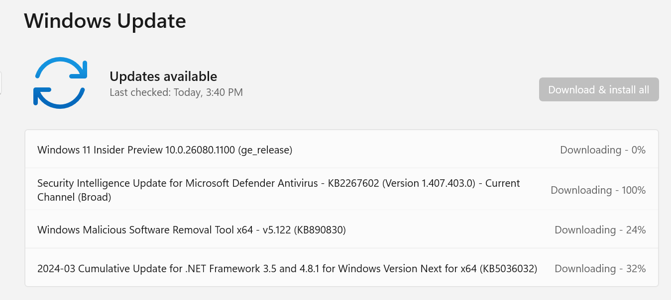This screenshot has height=300, width=671.
Task: Click the Updates available status heading
Action: pyautogui.click(x=163, y=76)
